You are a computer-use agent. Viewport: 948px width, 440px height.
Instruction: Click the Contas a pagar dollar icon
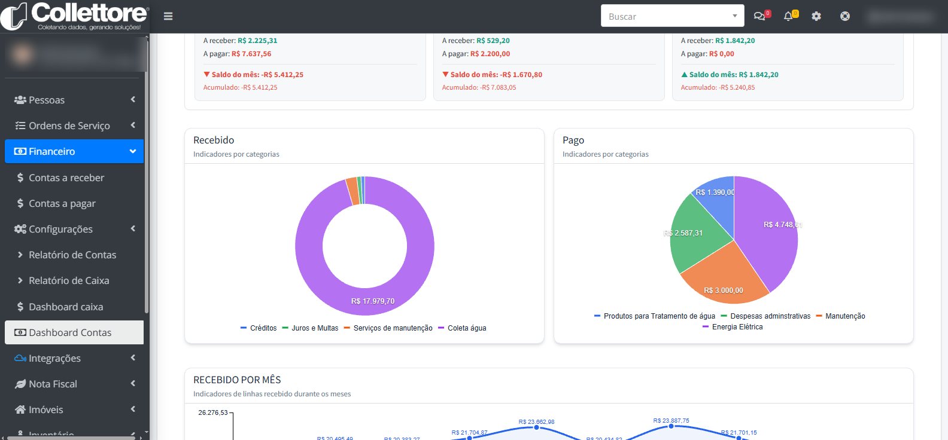tap(20, 203)
